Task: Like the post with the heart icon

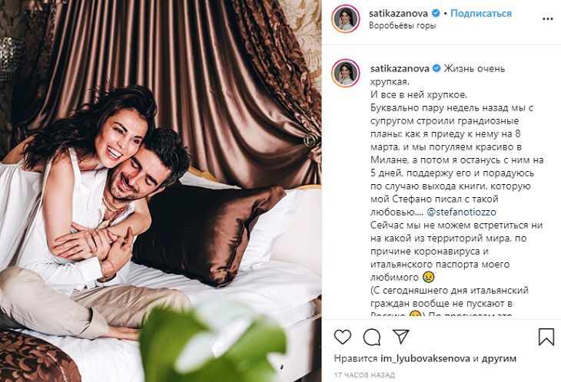Action: 343,337
